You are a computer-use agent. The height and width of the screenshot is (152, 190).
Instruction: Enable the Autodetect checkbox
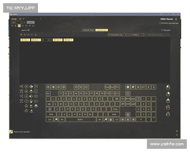pyautogui.click(x=161, y=23)
